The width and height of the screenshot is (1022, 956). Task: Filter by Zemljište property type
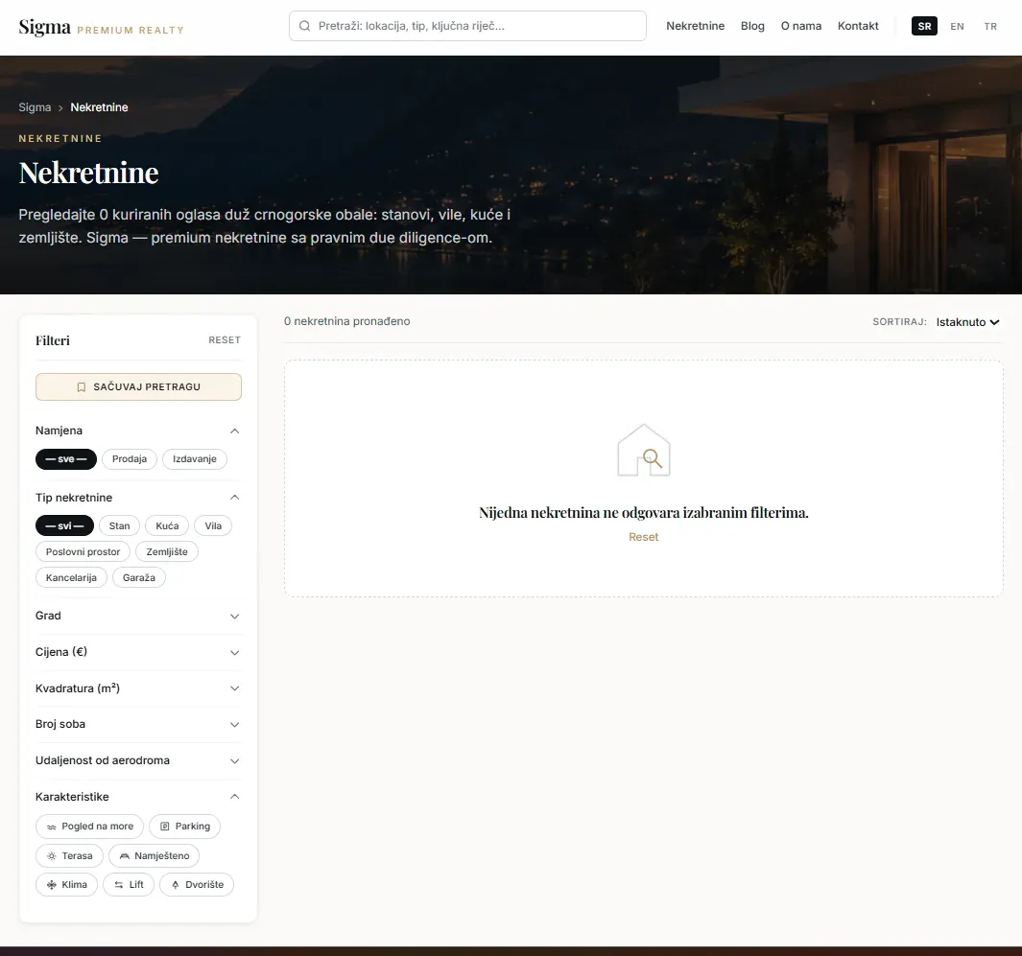pyautogui.click(x=167, y=551)
